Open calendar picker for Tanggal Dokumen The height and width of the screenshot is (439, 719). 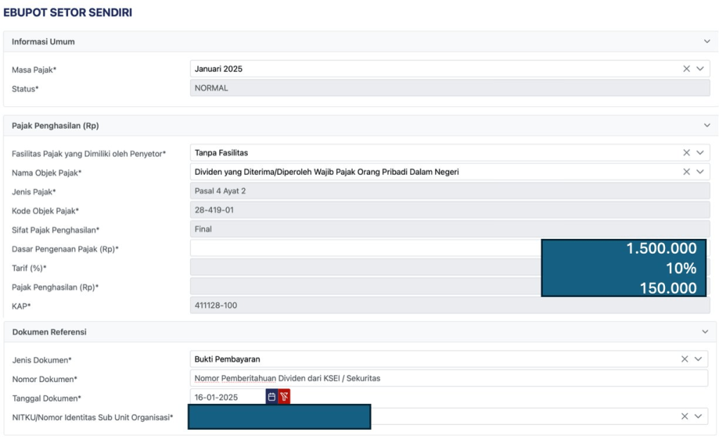point(272,397)
